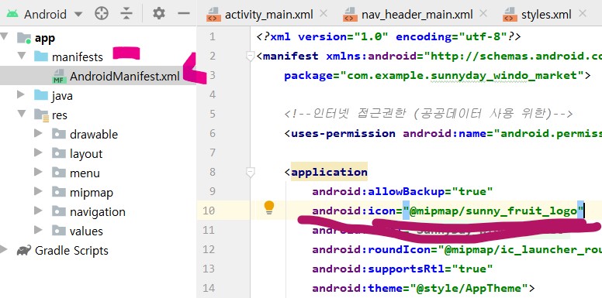Collapse the res folder arrow
Image resolution: width=602 pixels, height=298 pixels.
tap(22, 113)
